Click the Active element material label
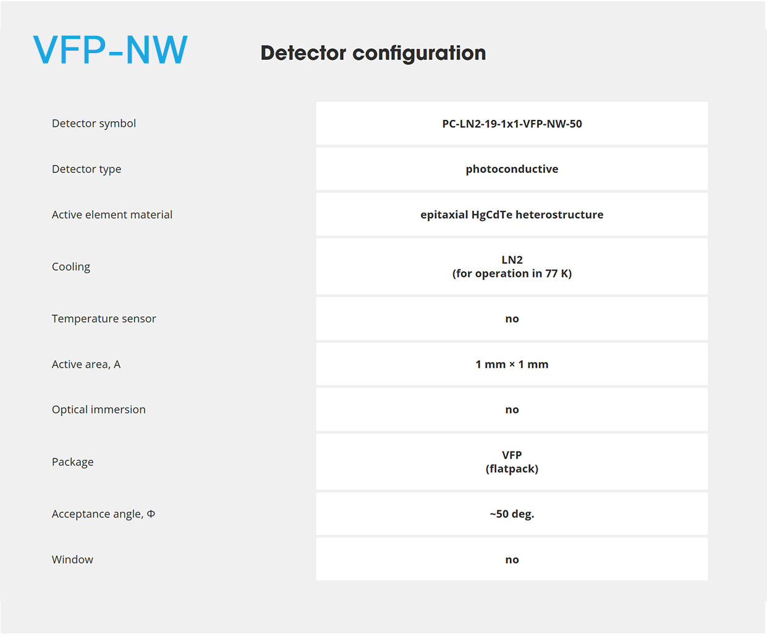Viewport: 767px width, 637px height. tap(112, 214)
